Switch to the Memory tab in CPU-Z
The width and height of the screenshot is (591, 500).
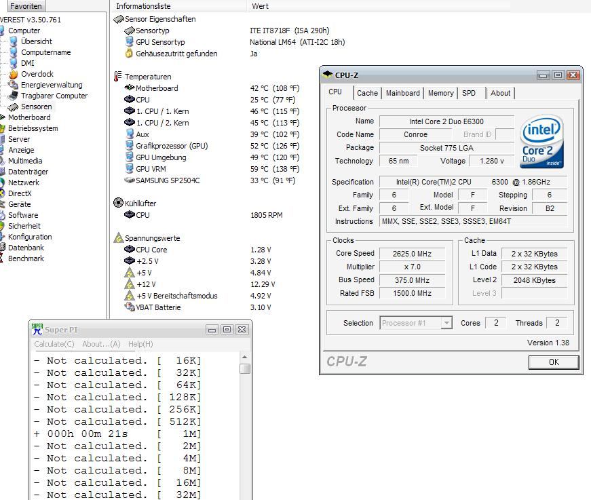[x=440, y=93]
